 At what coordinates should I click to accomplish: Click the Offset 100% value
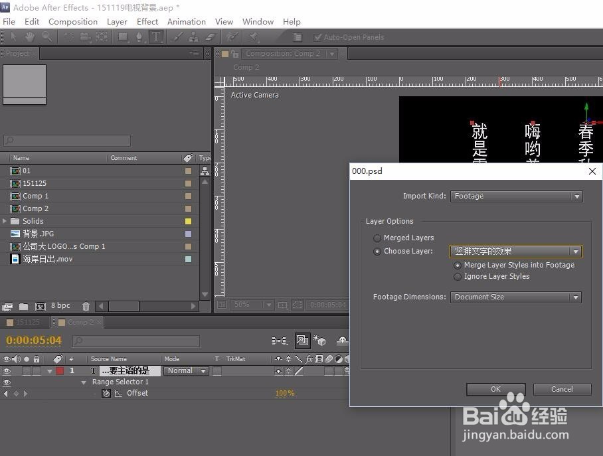click(x=285, y=394)
